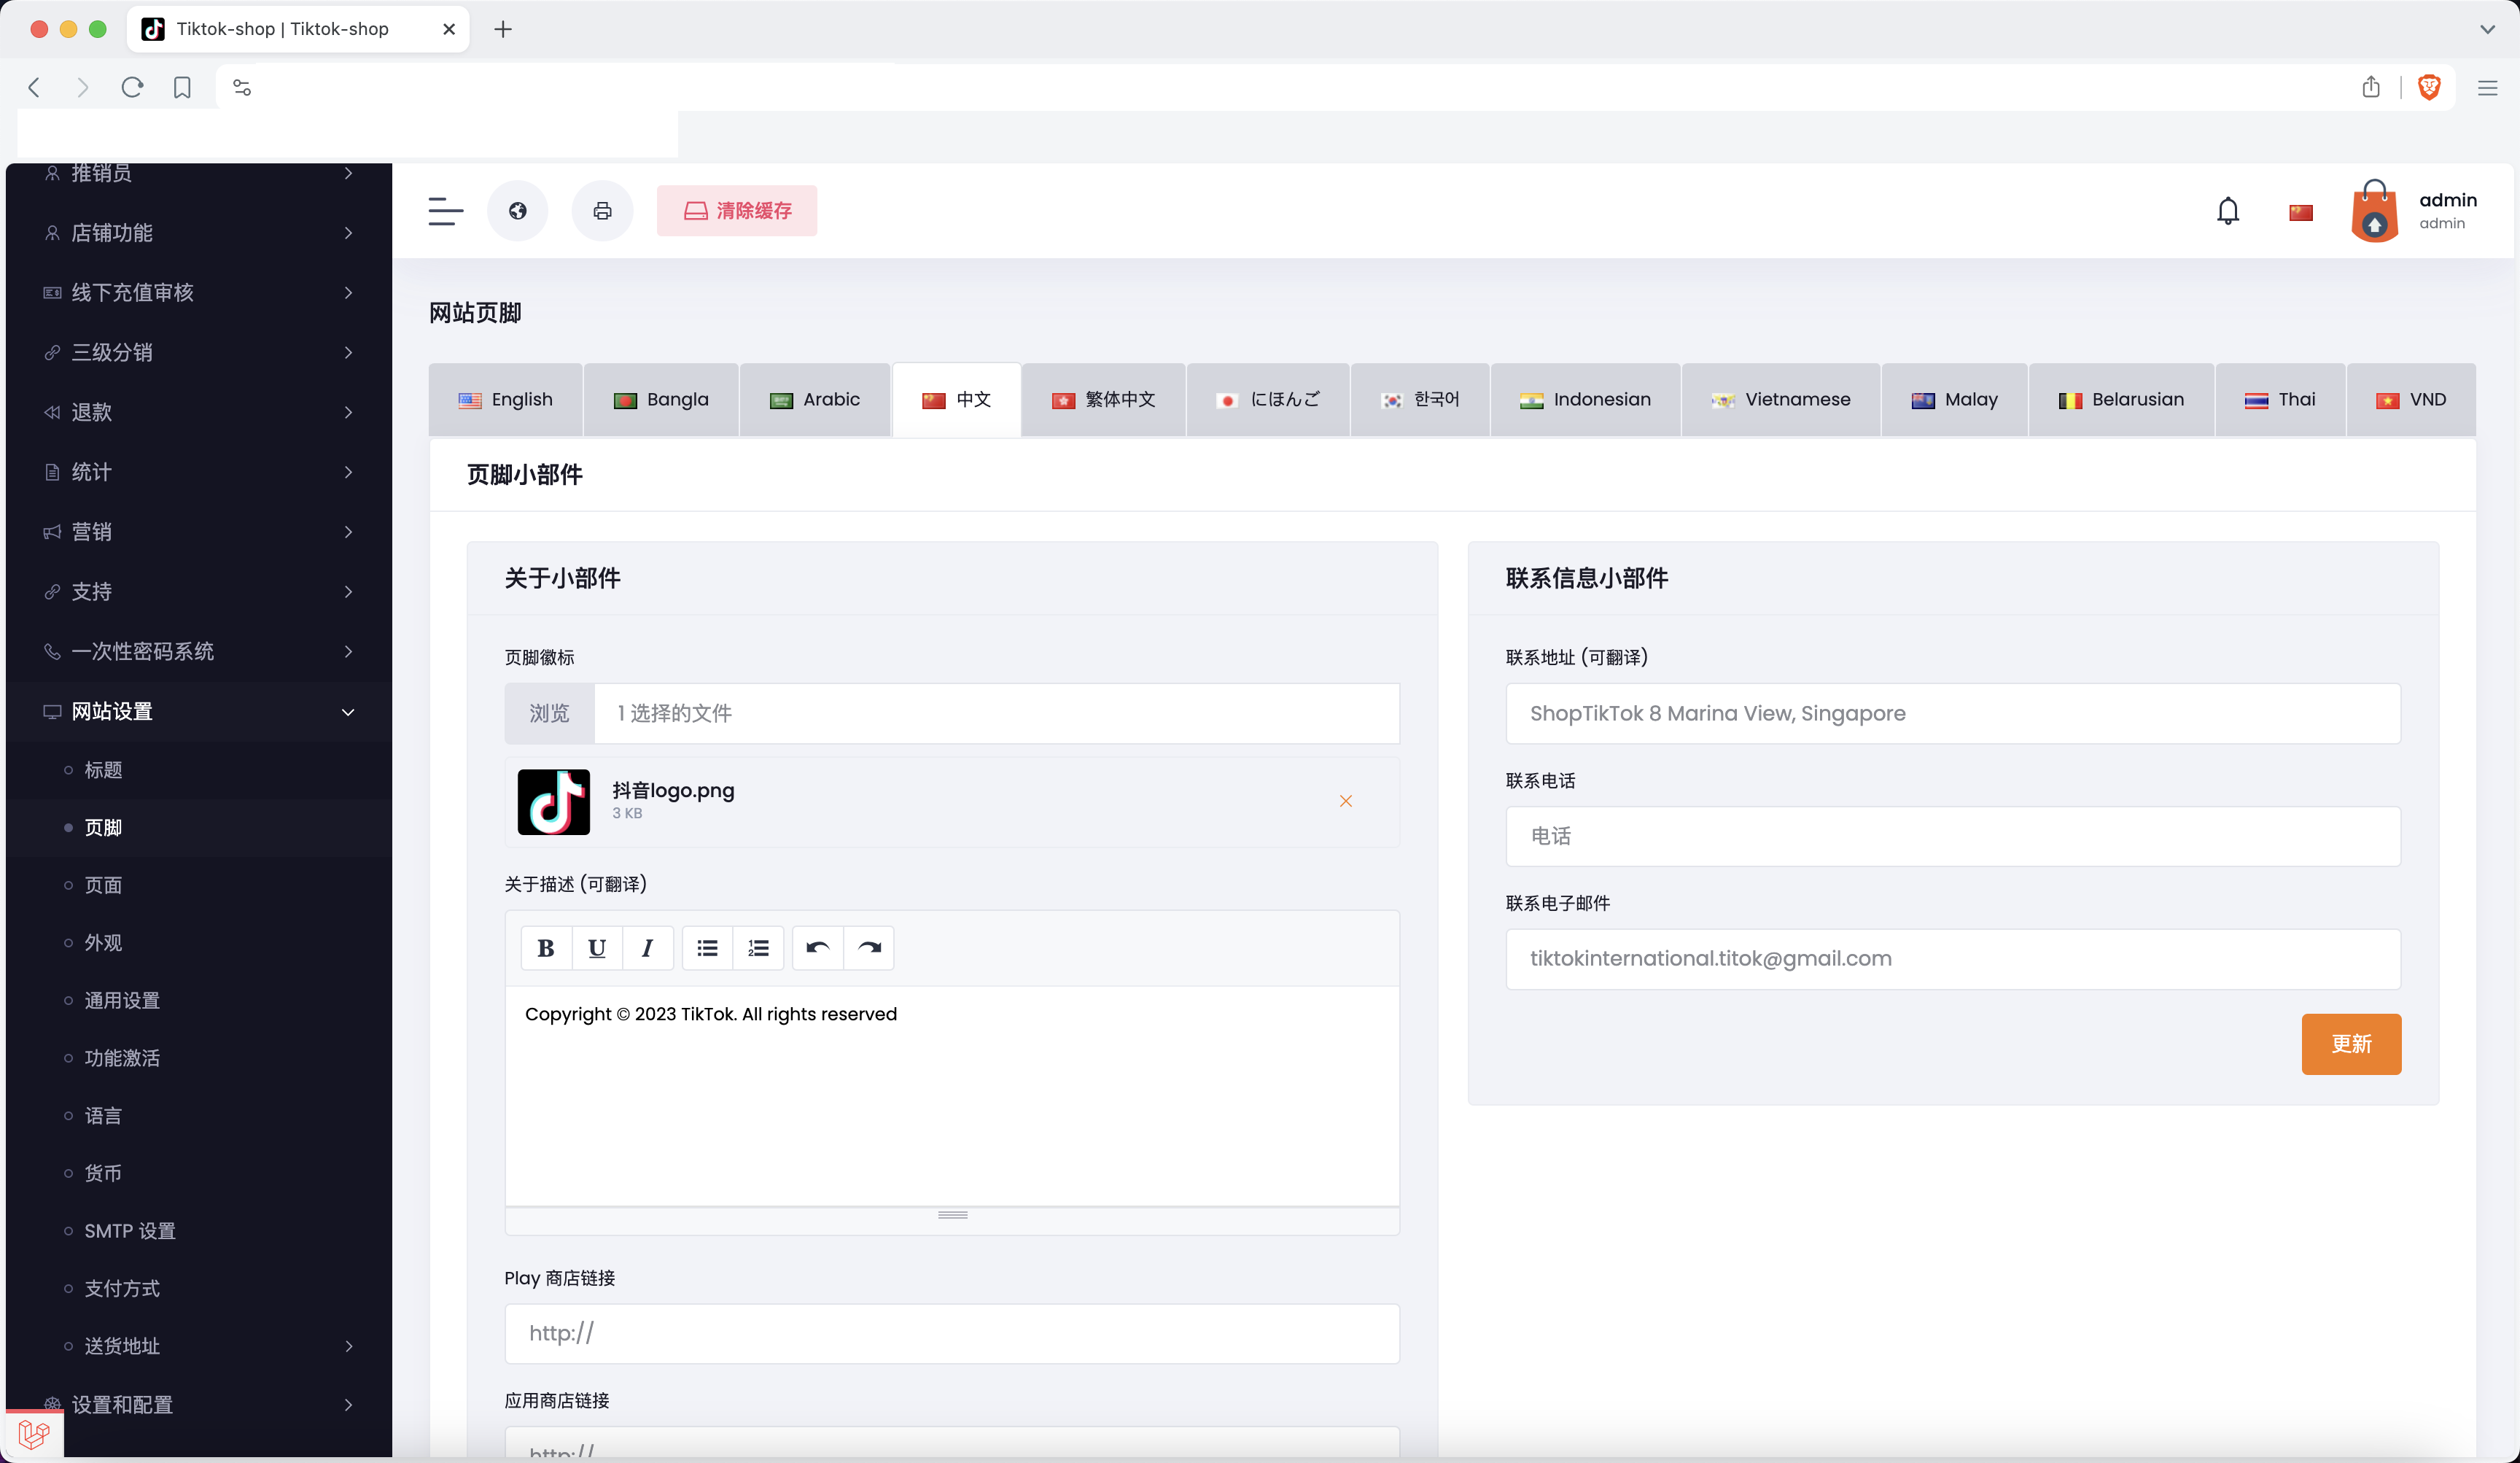Toggle the 营销 sidebar section

(197, 531)
